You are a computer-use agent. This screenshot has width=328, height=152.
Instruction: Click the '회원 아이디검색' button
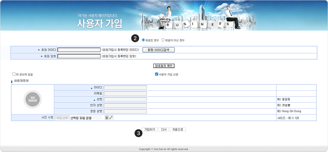[x=159, y=50]
